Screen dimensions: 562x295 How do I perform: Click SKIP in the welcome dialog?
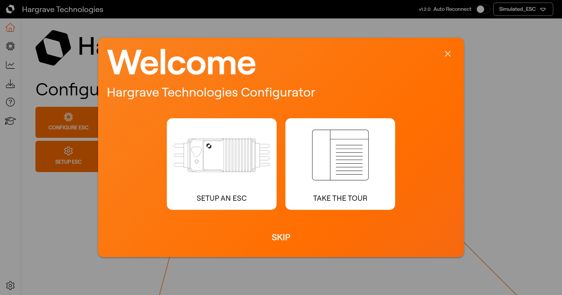pyautogui.click(x=281, y=237)
